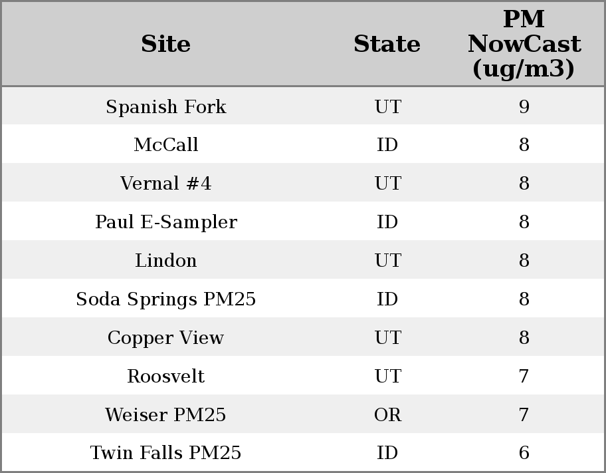Click the OR state cell for Weiser
This screenshot has width=606, height=473.
tap(387, 415)
